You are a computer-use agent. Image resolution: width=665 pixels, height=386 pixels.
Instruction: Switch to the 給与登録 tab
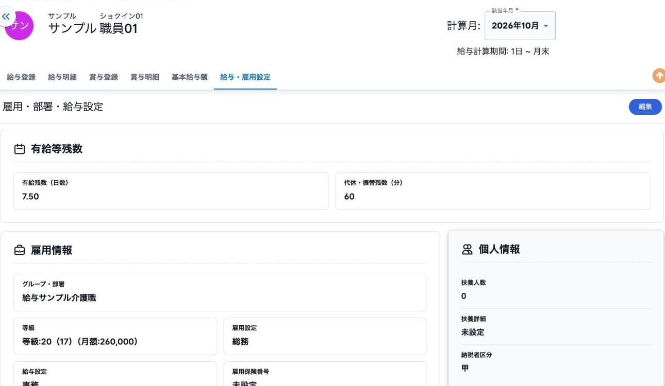21,77
